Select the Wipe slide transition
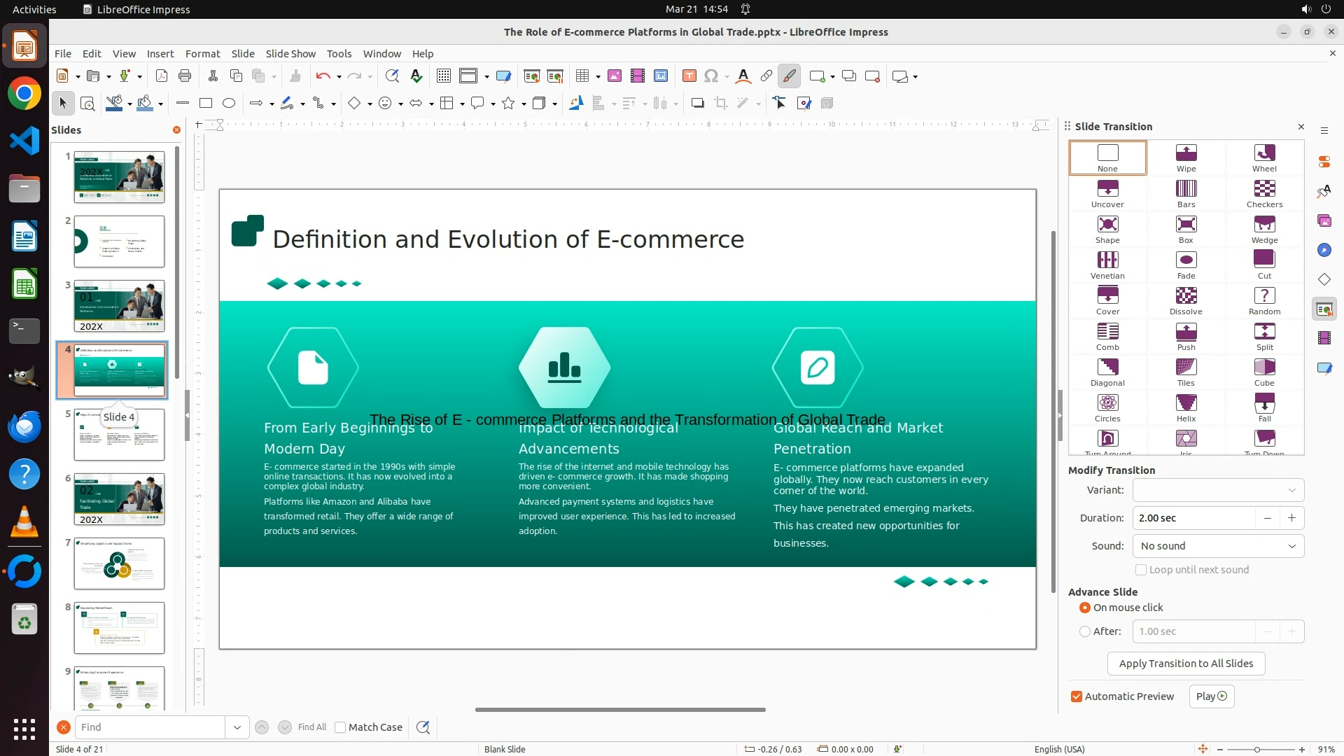 (x=1186, y=157)
